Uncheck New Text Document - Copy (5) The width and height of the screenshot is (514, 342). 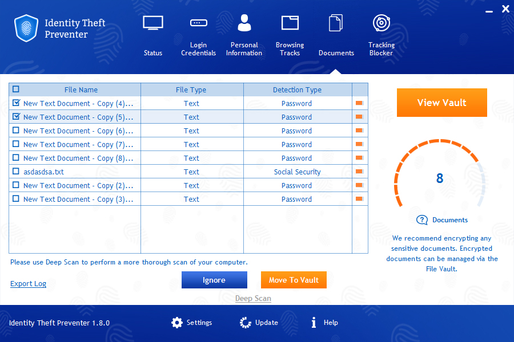(15, 117)
